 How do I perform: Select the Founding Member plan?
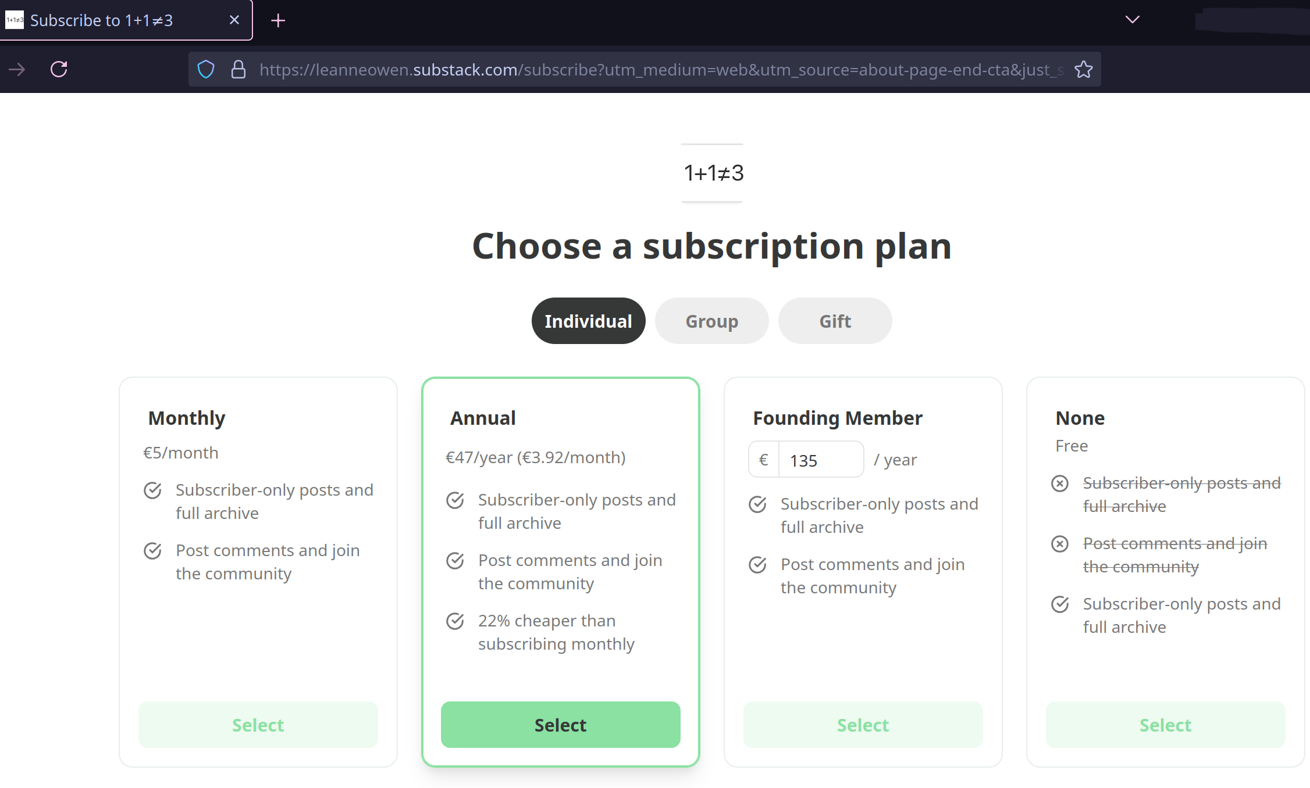pos(863,725)
